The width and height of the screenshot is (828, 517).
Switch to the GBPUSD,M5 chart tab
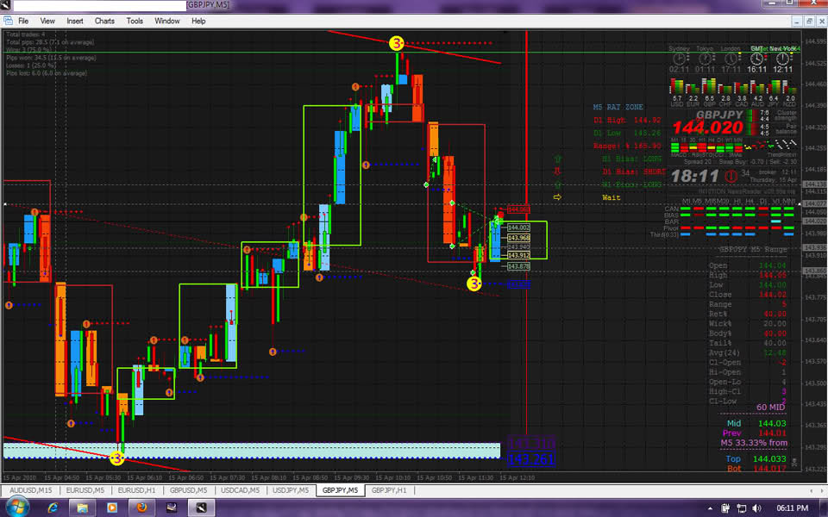pos(189,490)
